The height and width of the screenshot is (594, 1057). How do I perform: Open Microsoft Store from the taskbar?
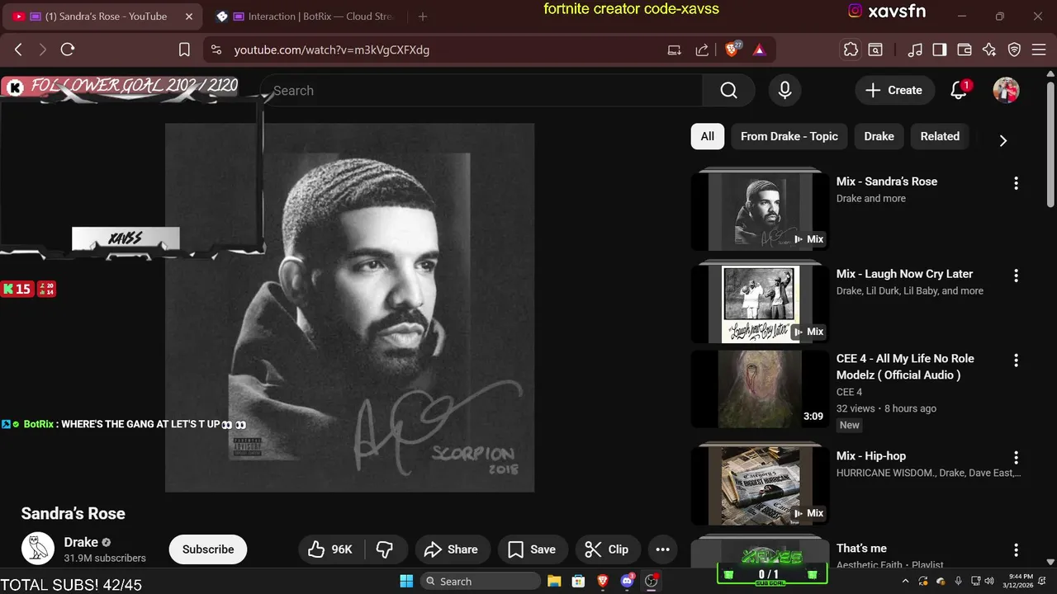(x=578, y=581)
